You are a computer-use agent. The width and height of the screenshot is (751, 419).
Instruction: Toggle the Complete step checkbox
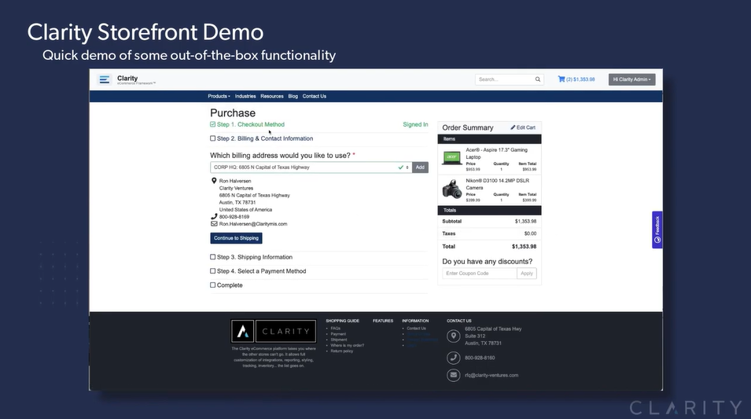212,285
